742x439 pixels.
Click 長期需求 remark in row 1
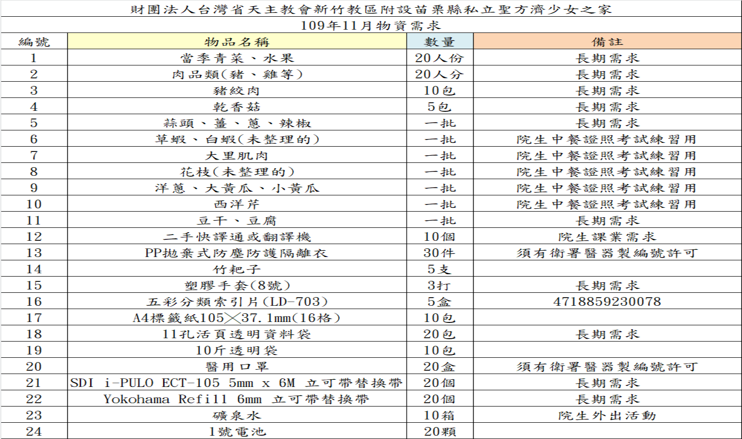607,58
